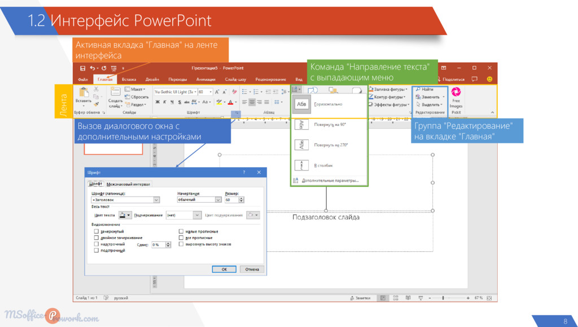Switch to Переходы tab
This screenshot has height=327, width=578.
[x=178, y=79]
